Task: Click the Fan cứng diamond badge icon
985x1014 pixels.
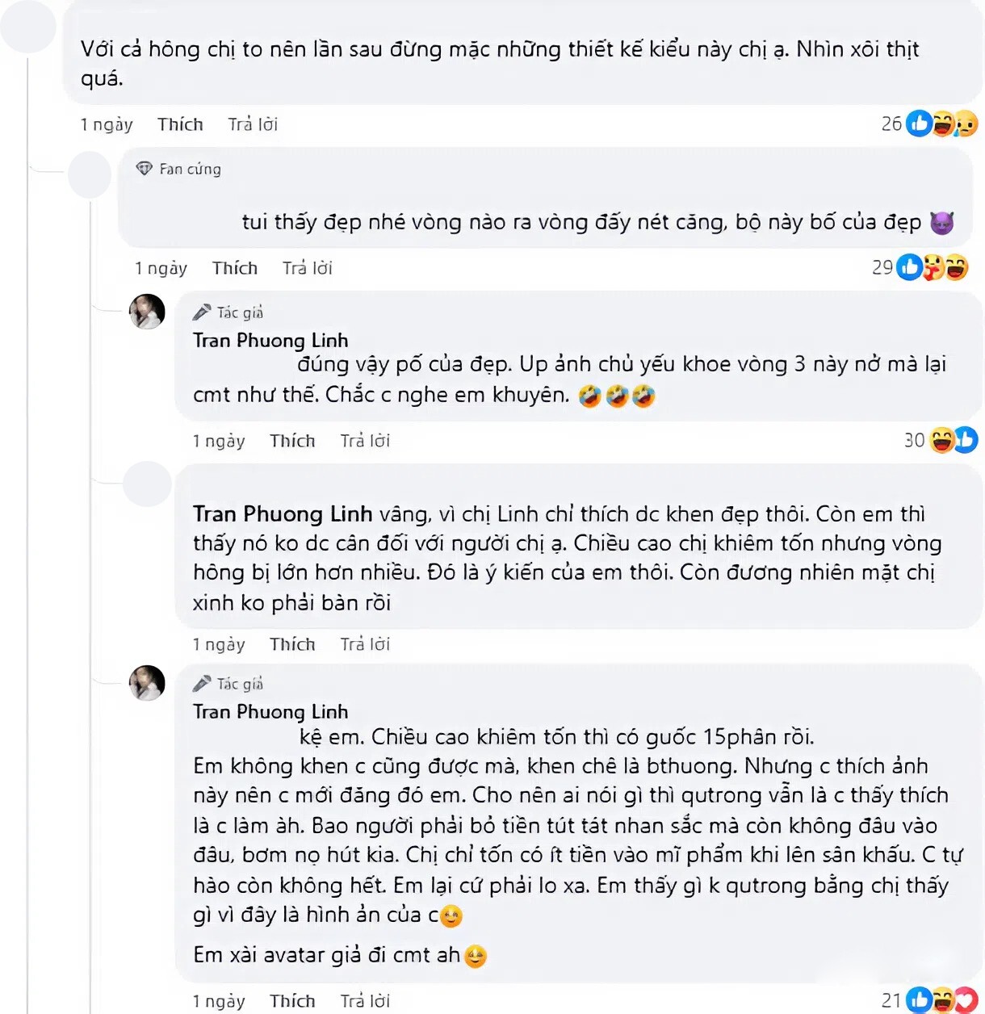Action: [145, 169]
